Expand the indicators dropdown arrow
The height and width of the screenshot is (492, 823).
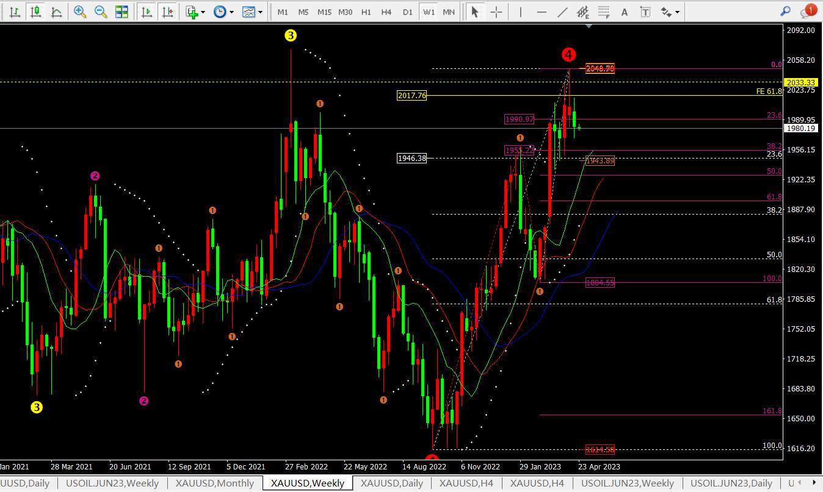(x=203, y=12)
